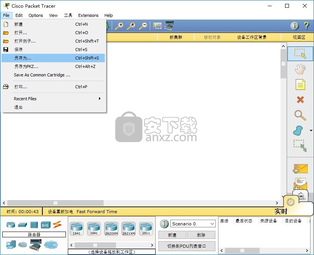Choose the Multiuser Connection cloud icon
Viewport: 314px width, 255px height.
point(51,245)
